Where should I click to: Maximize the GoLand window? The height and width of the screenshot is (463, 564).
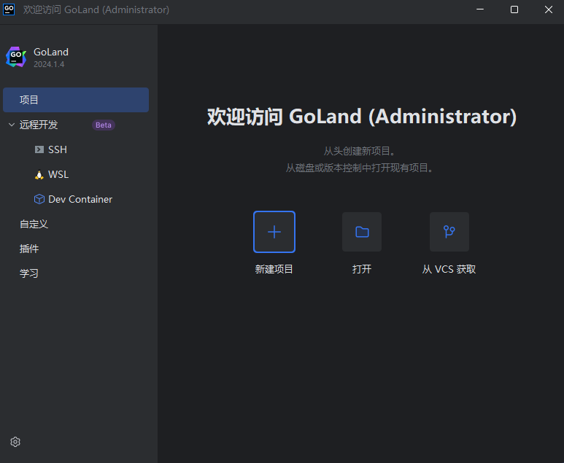(x=514, y=9)
